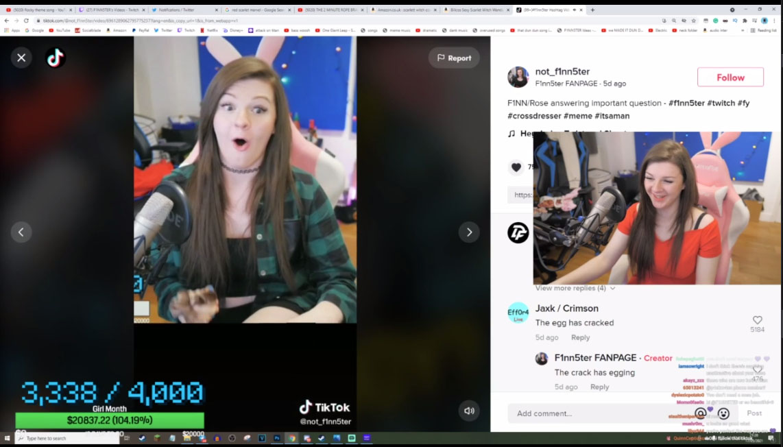Bookmark this page with star icon
Viewport: 783px width, 447px height.
coord(694,21)
